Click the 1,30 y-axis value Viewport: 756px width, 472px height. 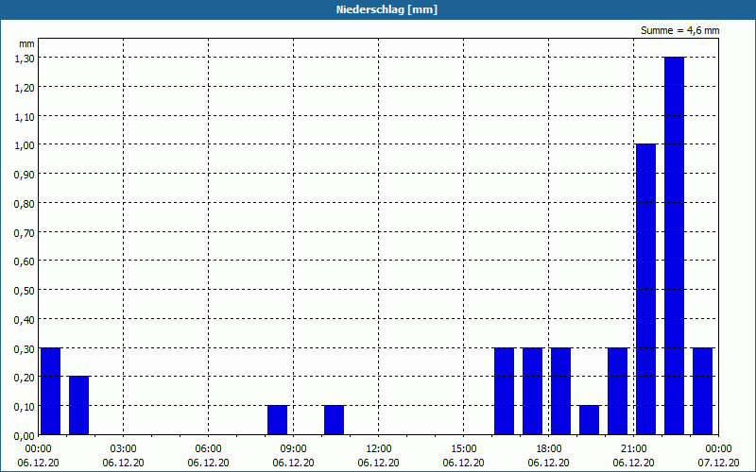point(25,59)
